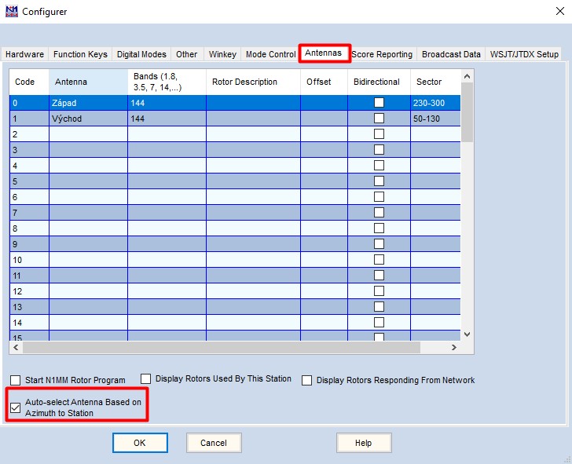This screenshot has height=464, width=572.
Task: Click the Cancel button
Action: tap(214, 443)
